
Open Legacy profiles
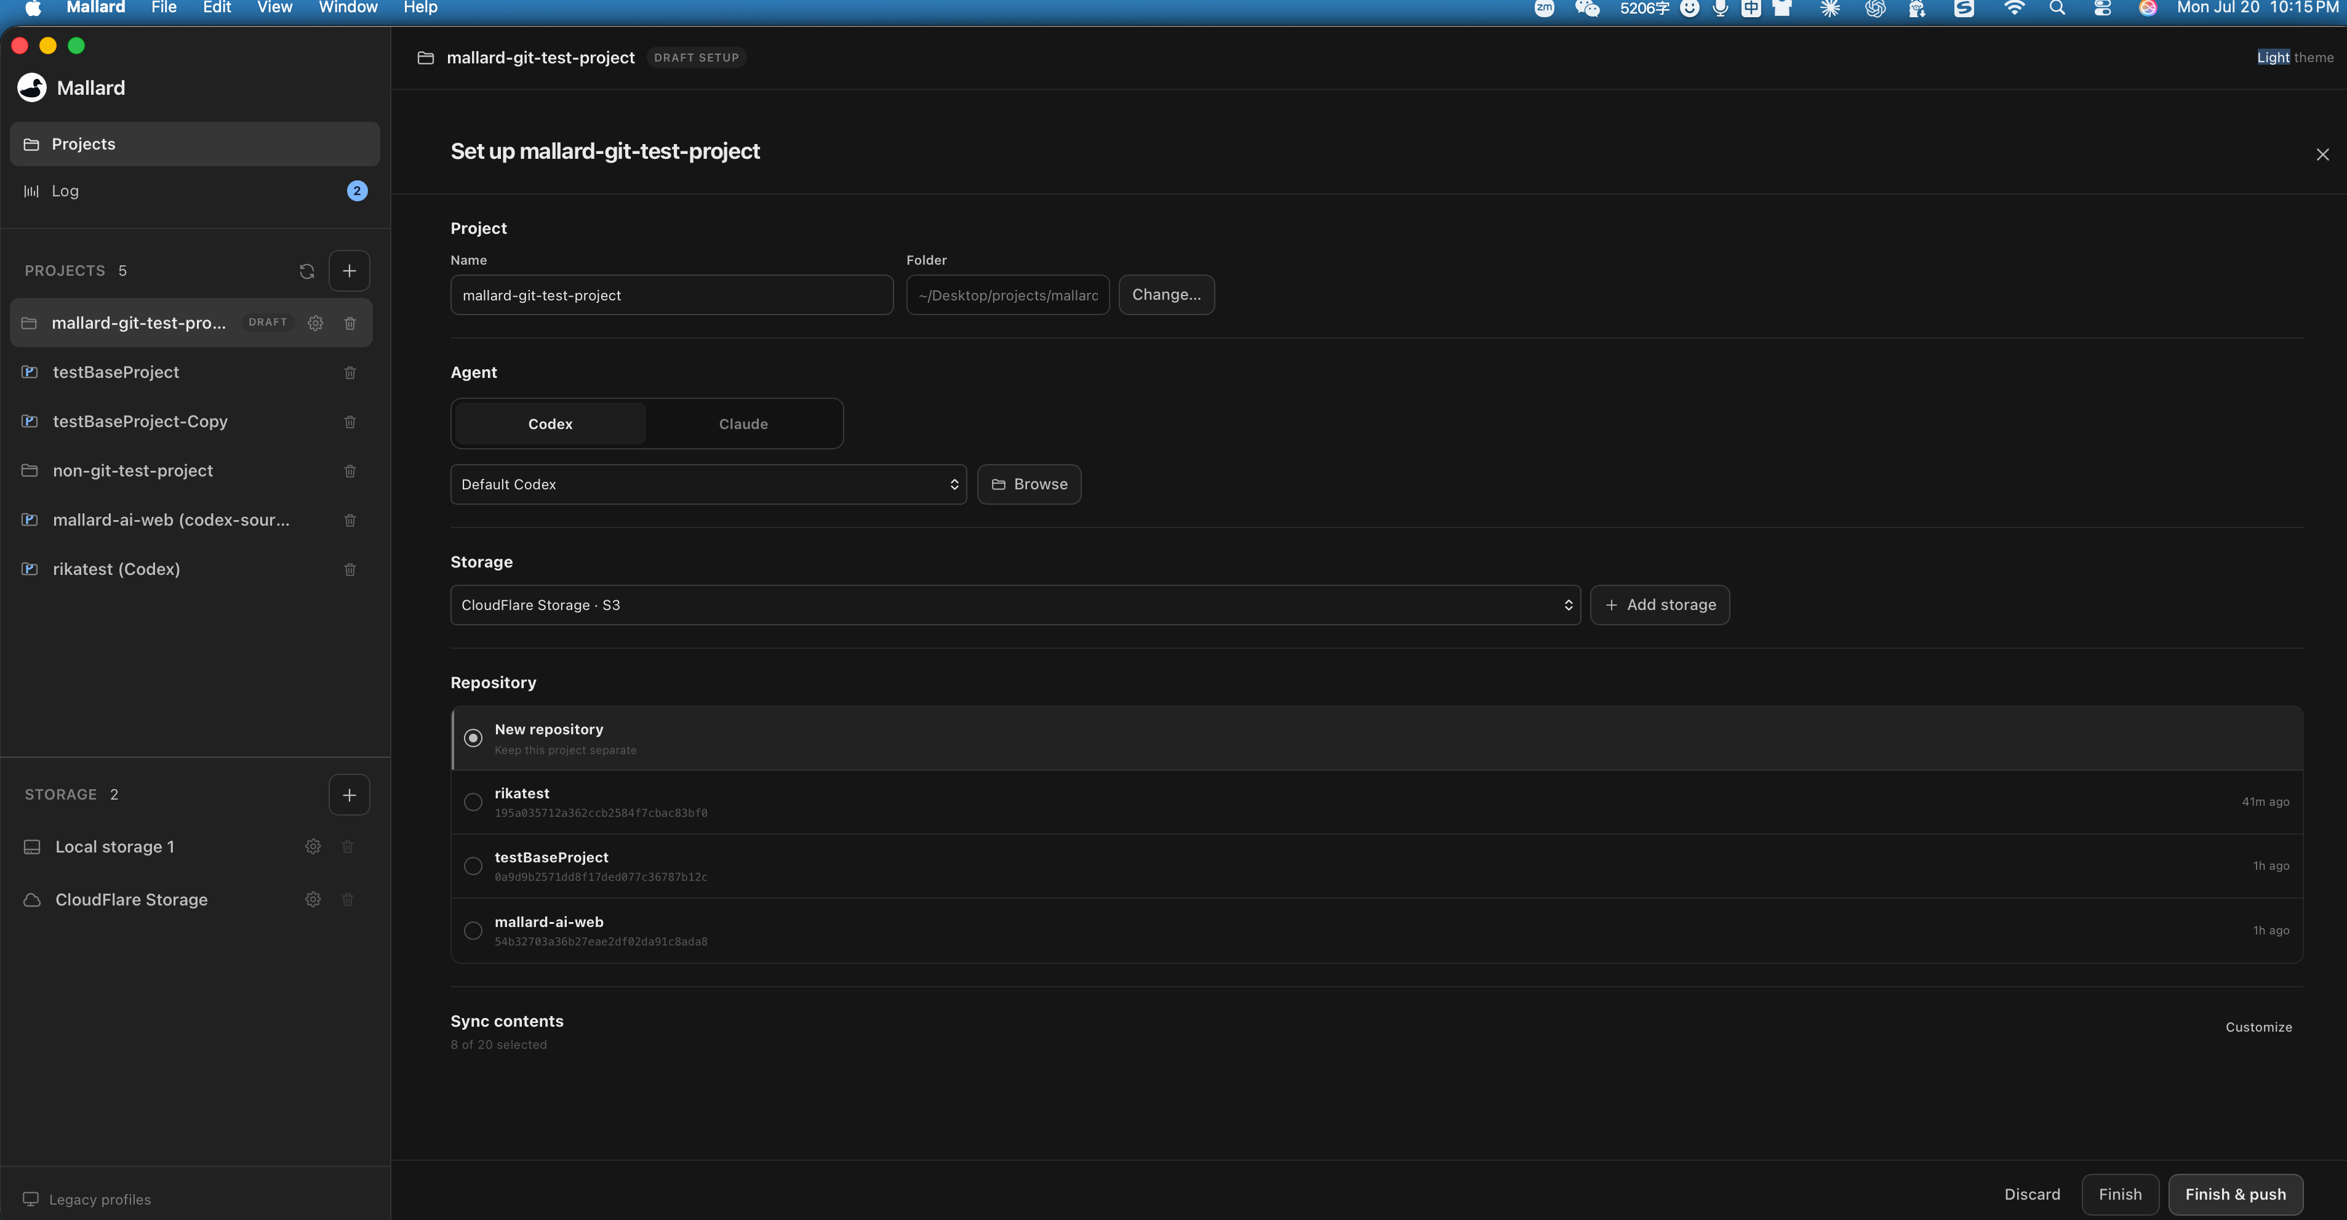click(87, 1199)
